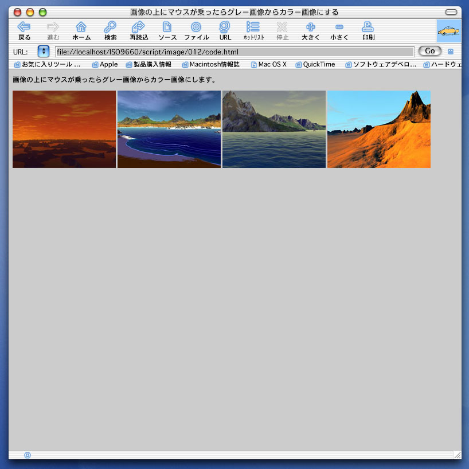Viewport: 469px width, 469px height.
Task: Click the orange sunset landscape image
Action: pos(64,129)
